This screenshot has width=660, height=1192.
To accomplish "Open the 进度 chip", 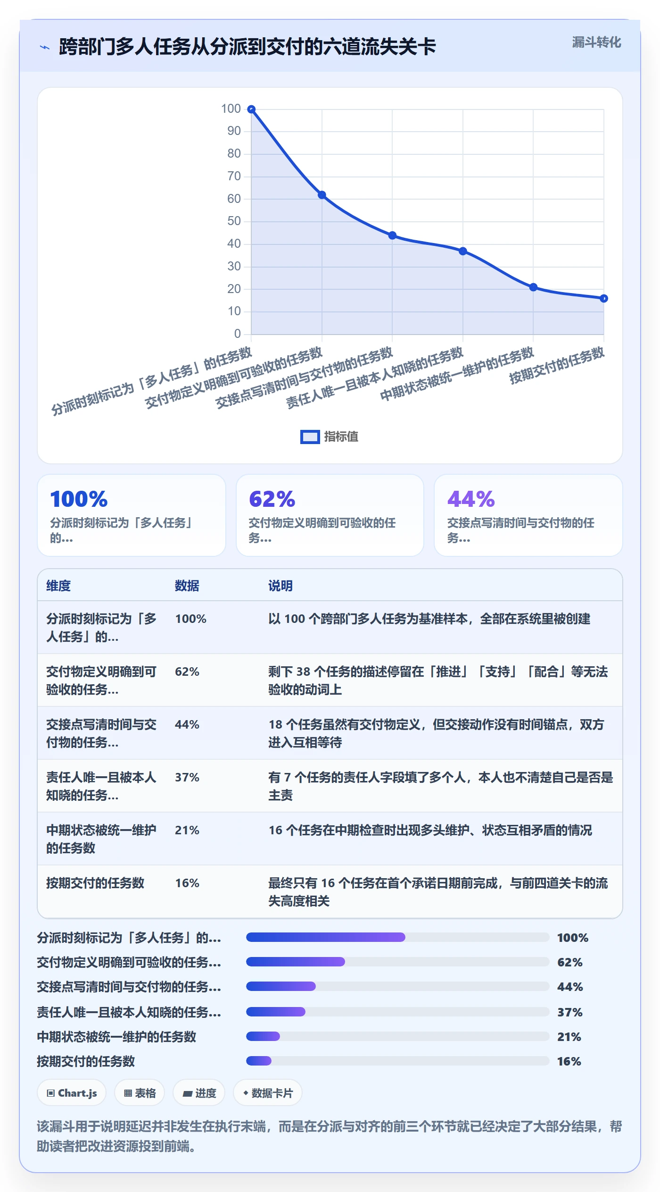I will [x=199, y=1093].
